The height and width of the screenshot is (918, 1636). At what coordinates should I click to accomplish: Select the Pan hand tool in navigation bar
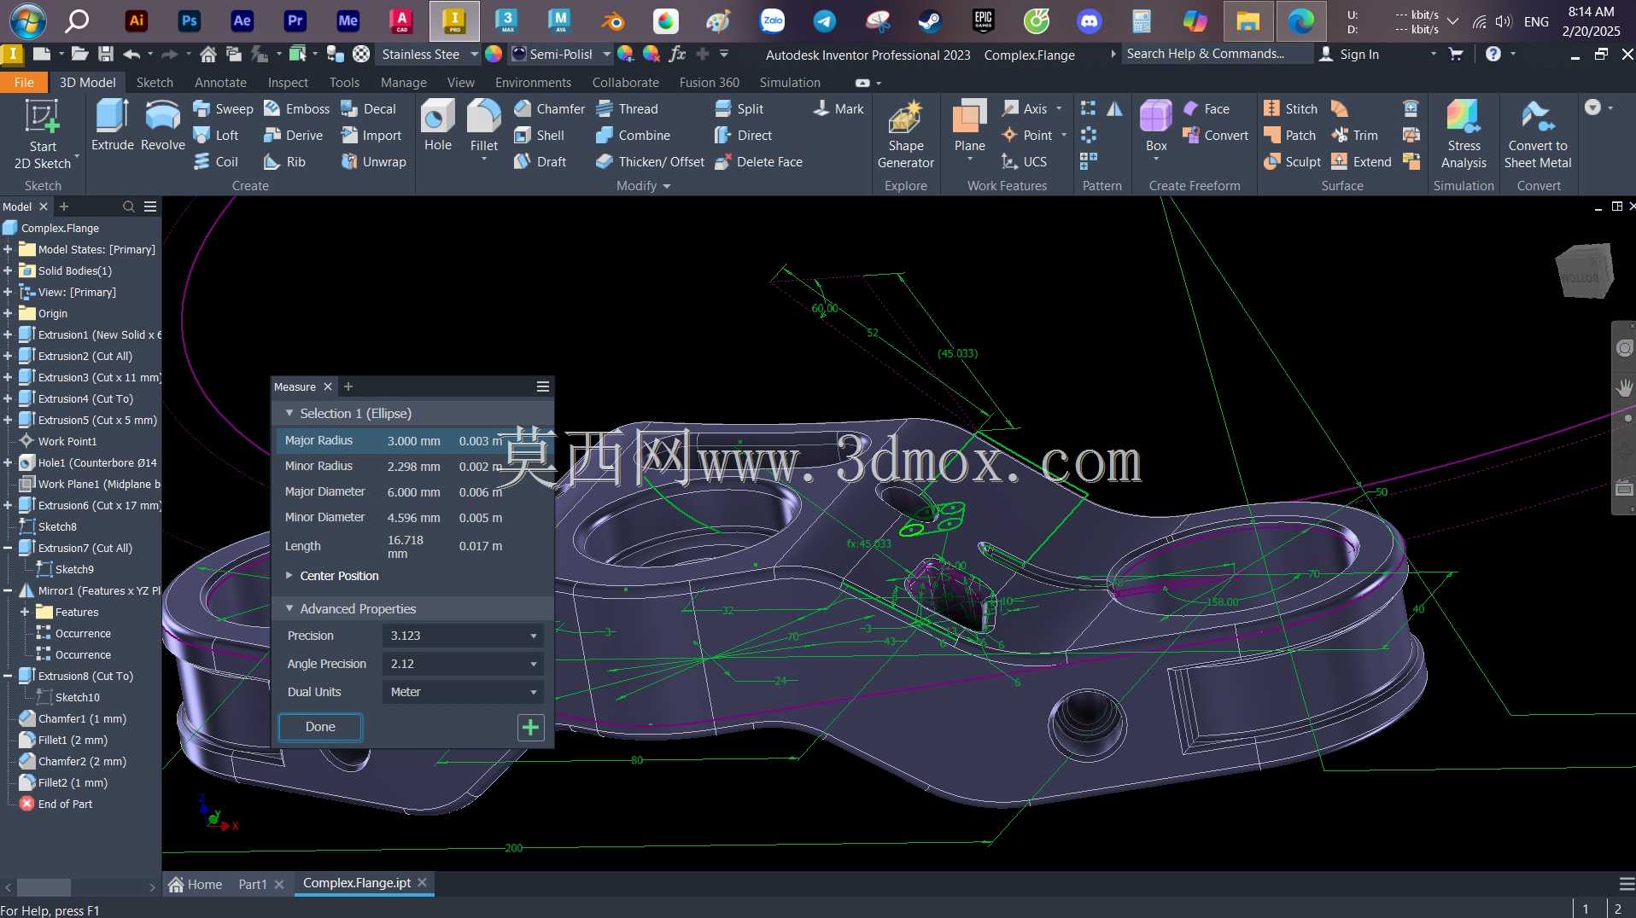click(1624, 388)
